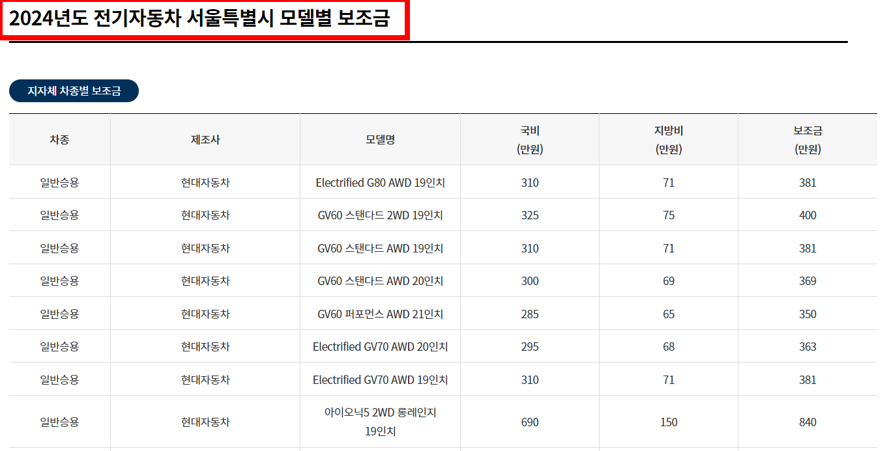Click 지방비 value 71 in GV60 스탠다드 AWD 19인치 row
Image resolution: width=887 pixels, height=451 pixels.
click(669, 249)
